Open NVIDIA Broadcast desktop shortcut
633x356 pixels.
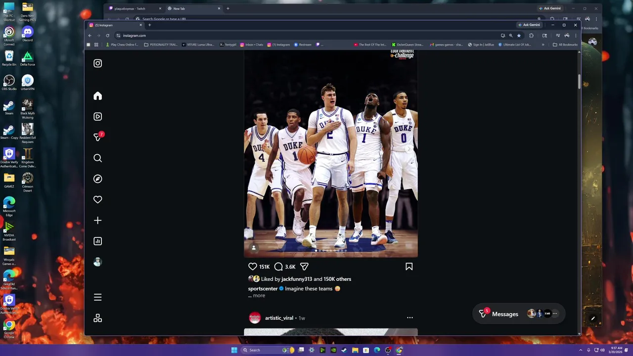9,231
